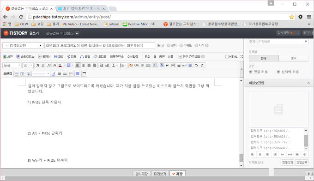
Task: Switch to 화면 캡처 browser tab
Action: (81, 8)
